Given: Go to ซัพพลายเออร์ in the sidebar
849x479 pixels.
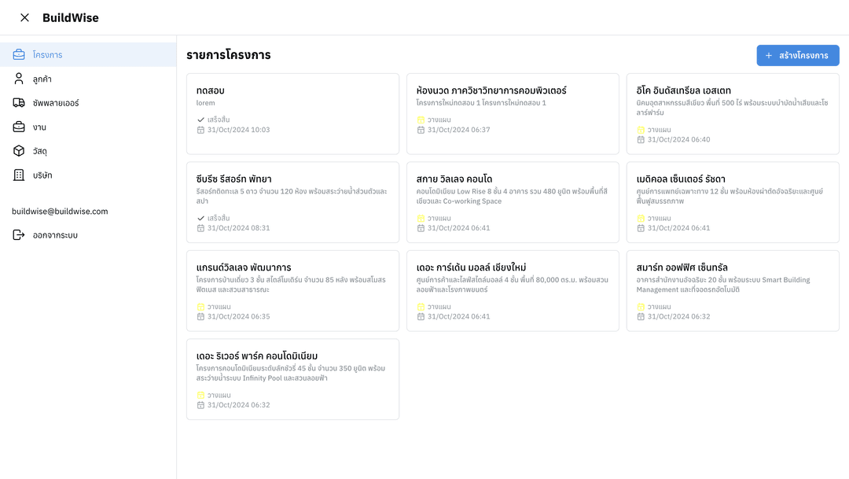Looking at the screenshot, I should click(x=88, y=103).
